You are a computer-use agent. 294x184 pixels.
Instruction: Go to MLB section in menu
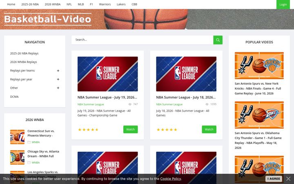(x=81, y=4)
